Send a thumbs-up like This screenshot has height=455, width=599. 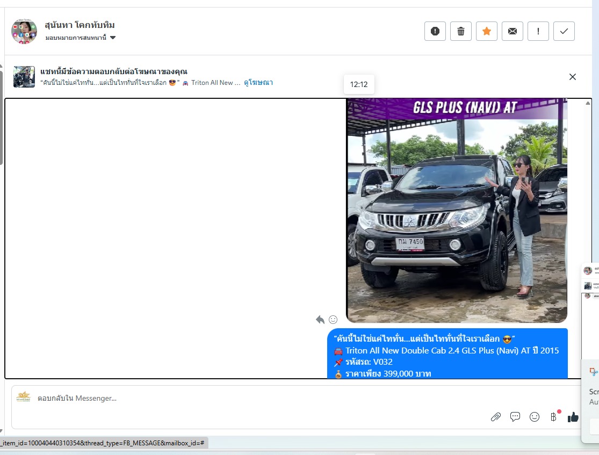(x=573, y=417)
